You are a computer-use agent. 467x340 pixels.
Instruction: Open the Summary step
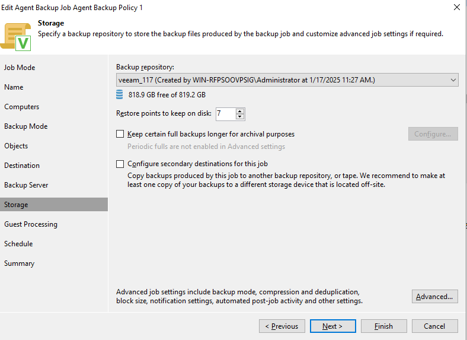point(20,263)
